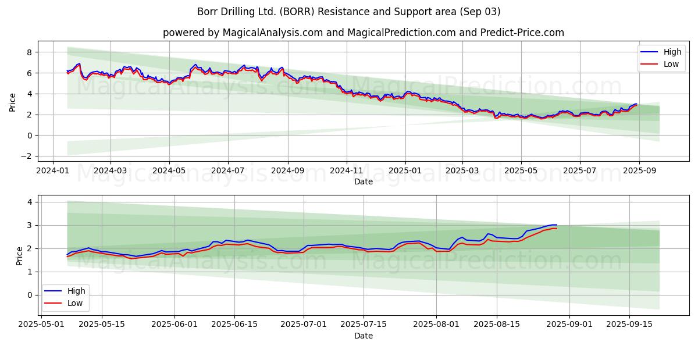Select 'Low' text in bottom chart legend
The height and width of the screenshot is (349, 698).
click(x=75, y=303)
